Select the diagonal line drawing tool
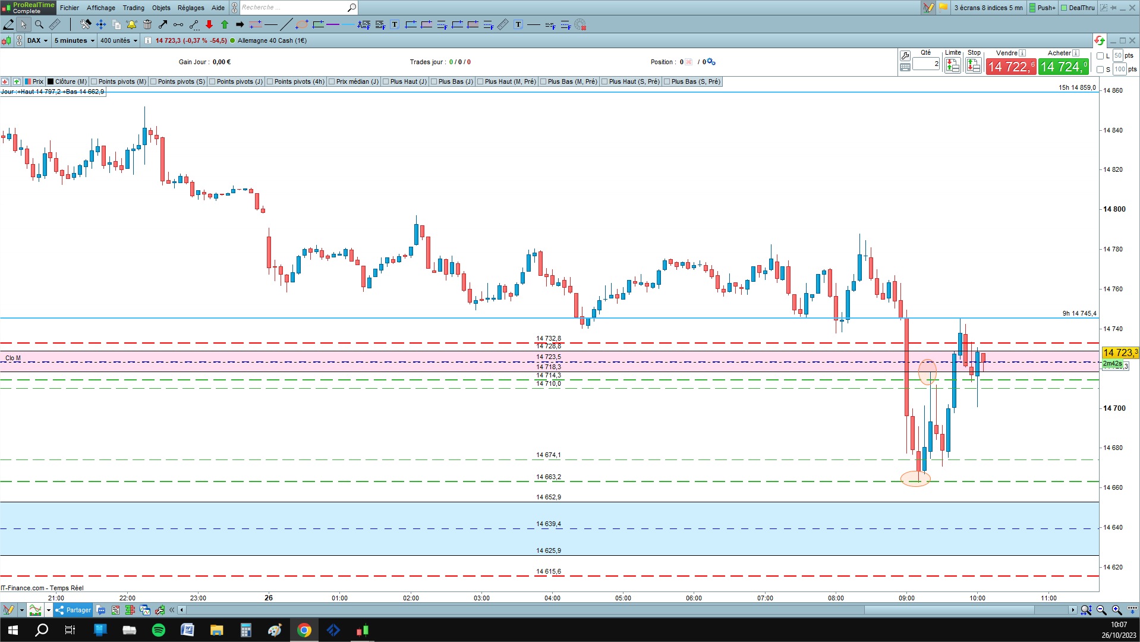Screen dimensions: 1140x642 coord(286,24)
